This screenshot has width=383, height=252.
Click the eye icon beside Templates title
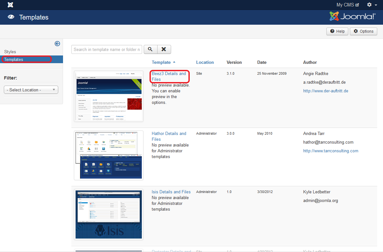(x=11, y=17)
